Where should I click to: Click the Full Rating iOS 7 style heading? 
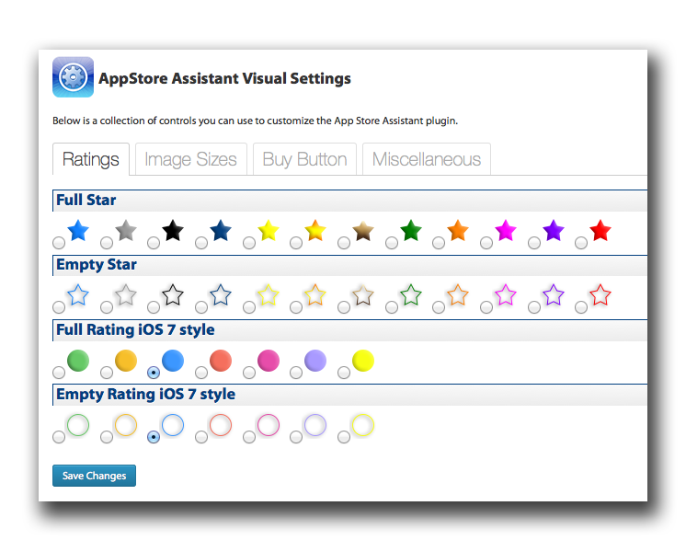[x=135, y=329]
